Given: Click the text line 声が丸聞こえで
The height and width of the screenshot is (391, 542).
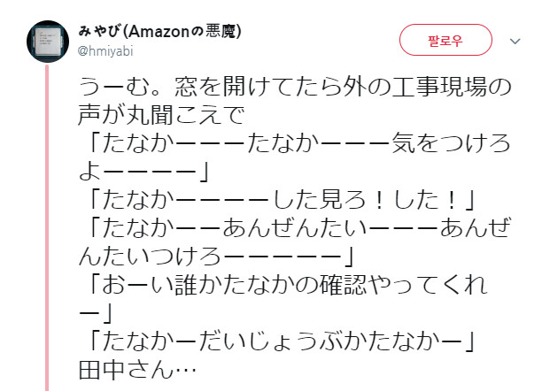Looking at the screenshot, I should [x=166, y=114].
